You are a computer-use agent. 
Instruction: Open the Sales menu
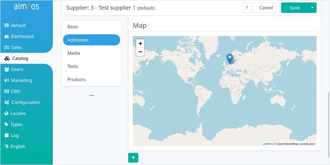[16, 47]
